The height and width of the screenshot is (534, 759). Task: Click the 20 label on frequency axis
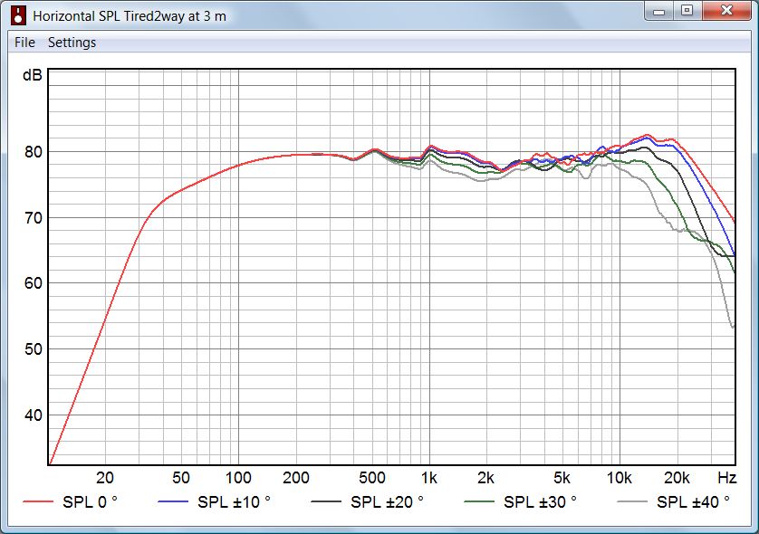pyautogui.click(x=105, y=478)
